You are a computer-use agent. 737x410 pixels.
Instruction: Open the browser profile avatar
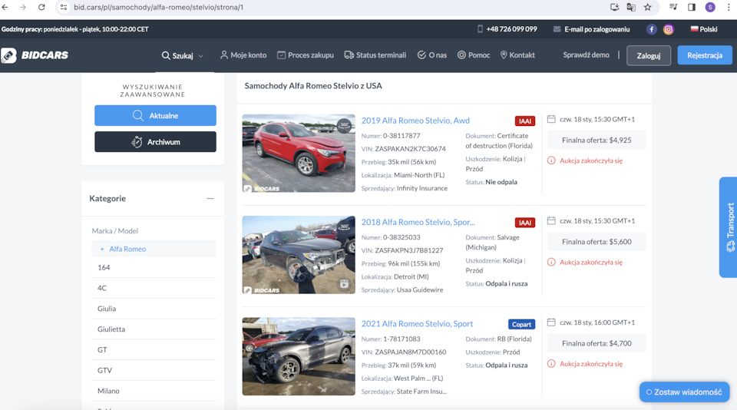click(709, 7)
